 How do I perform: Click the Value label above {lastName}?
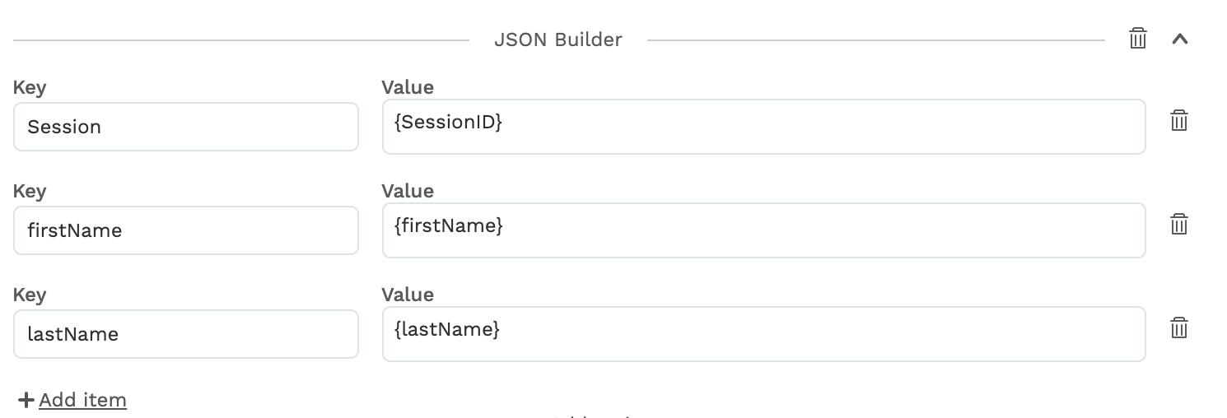point(408,295)
